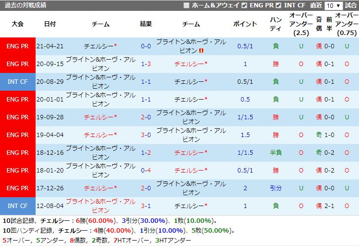Image resolution: width=359 pixels, height=246 pixels.
Task: Click the 1.5 points value for 19-04-04
Action: pyautogui.click(x=245, y=135)
